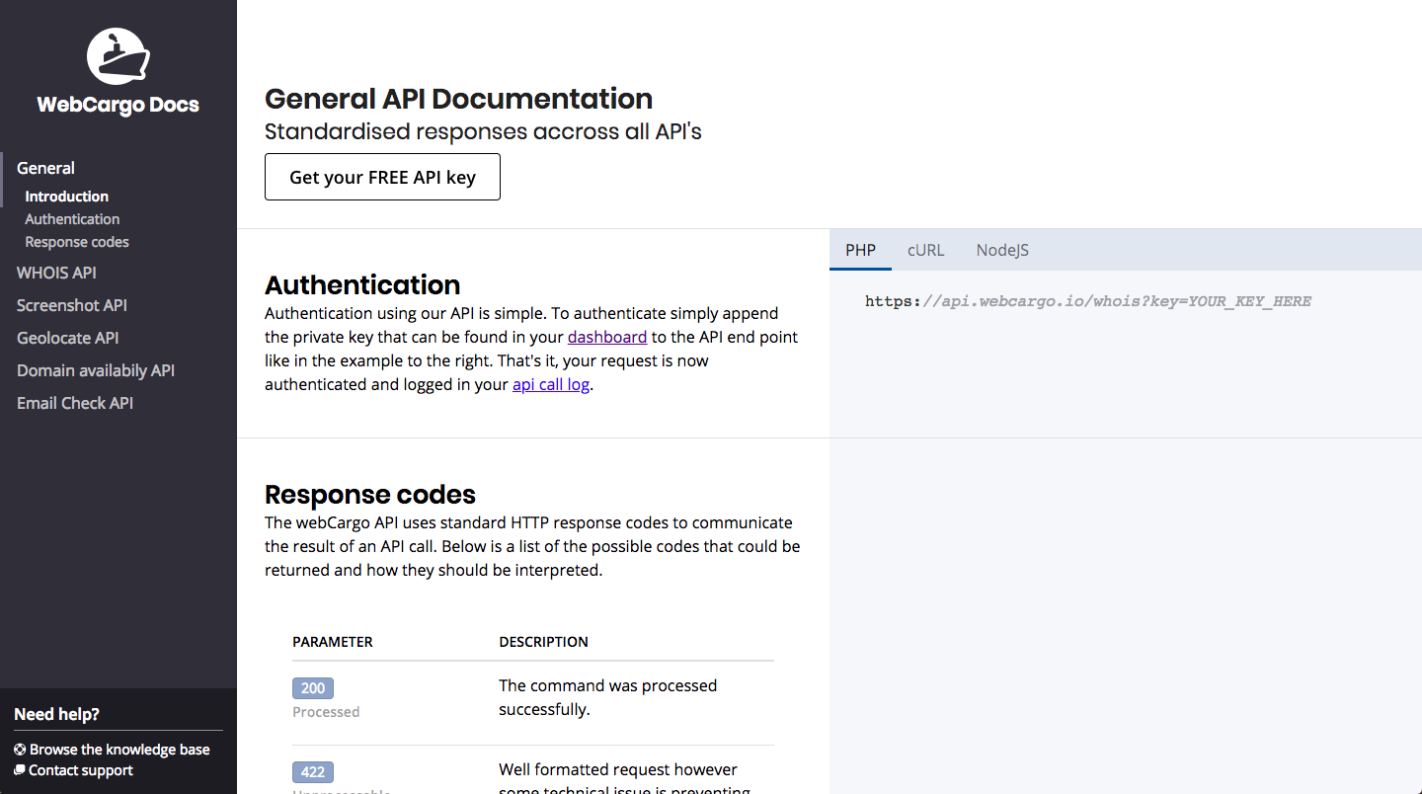The height and width of the screenshot is (794, 1422).
Task: Click the DESCRIPTION column header
Action: [543, 642]
